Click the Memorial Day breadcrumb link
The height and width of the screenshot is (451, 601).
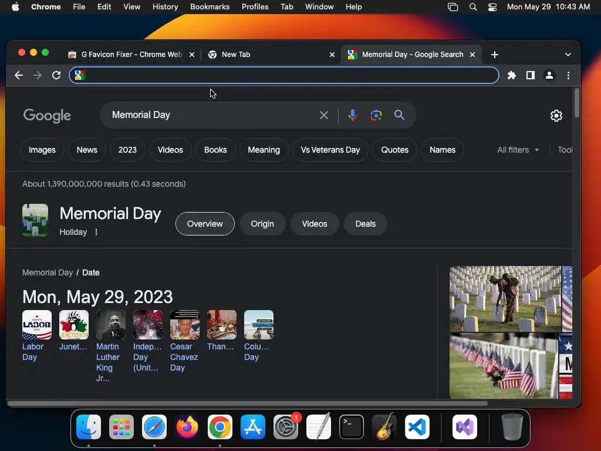pos(48,272)
